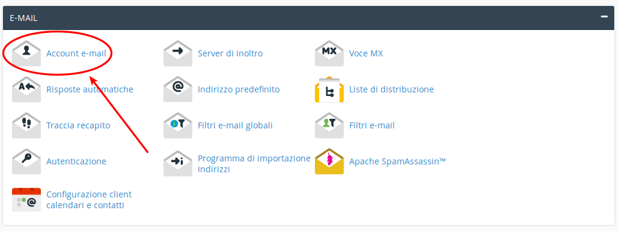Open the Filtri e-mail text link
619x231 pixels.
372,125
